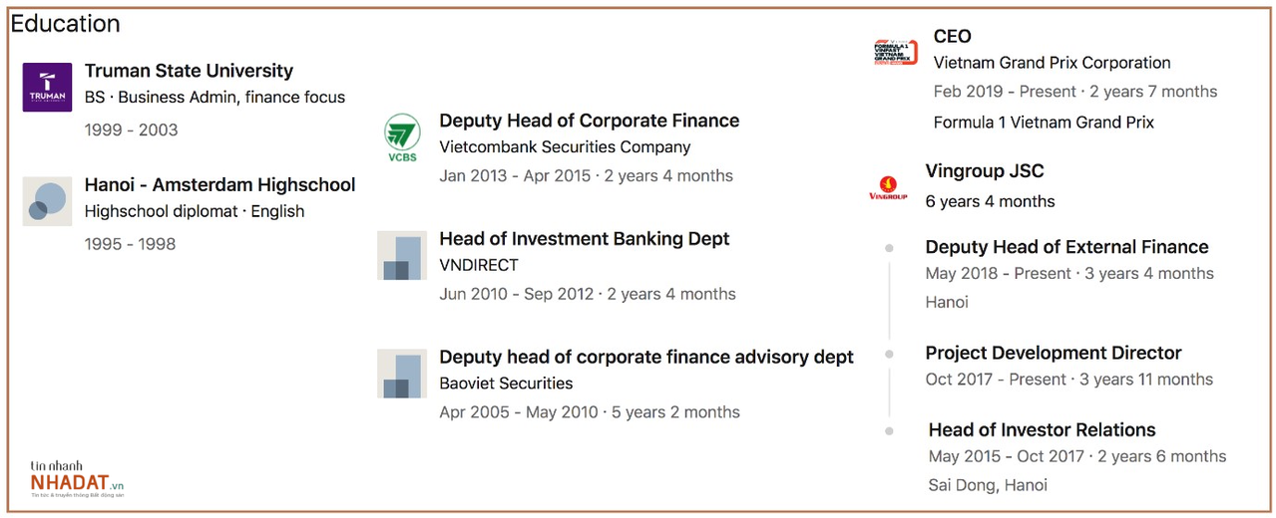This screenshot has height=518, width=1276.
Task: Click the Project Development Director timeline dot
Action: tap(889, 354)
